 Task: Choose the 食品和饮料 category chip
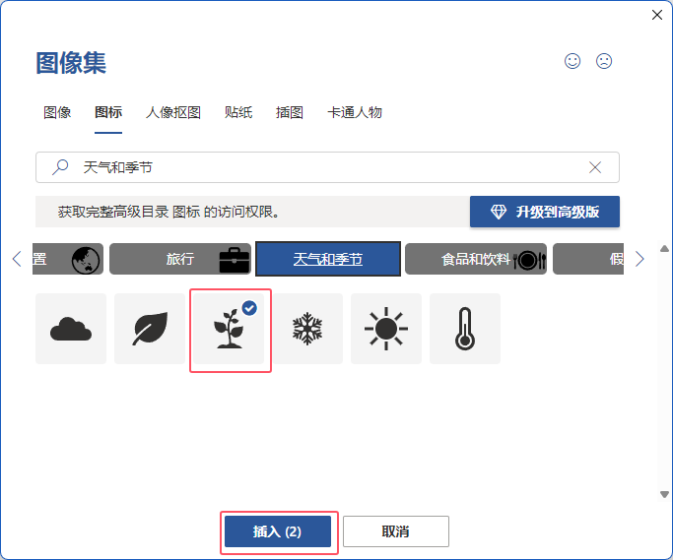click(x=476, y=259)
